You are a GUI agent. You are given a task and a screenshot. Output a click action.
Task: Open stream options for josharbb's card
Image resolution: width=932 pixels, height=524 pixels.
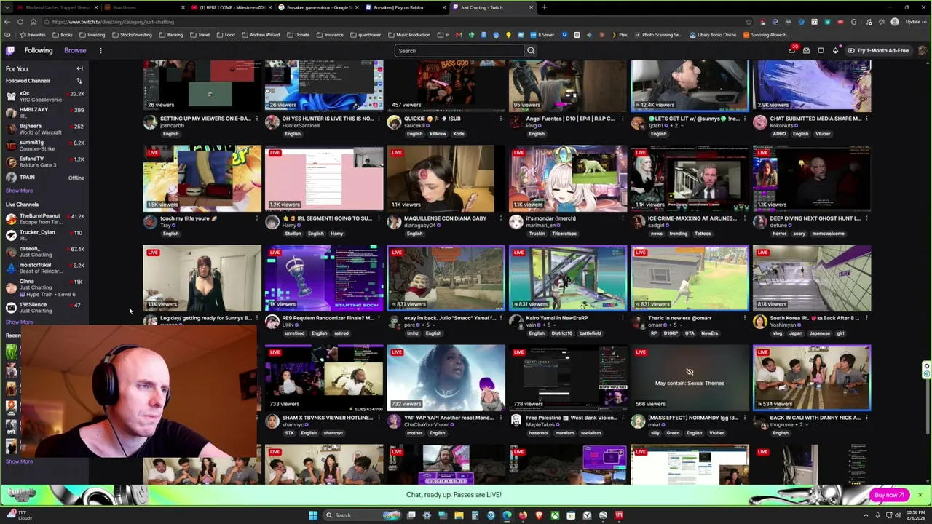pos(257,119)
